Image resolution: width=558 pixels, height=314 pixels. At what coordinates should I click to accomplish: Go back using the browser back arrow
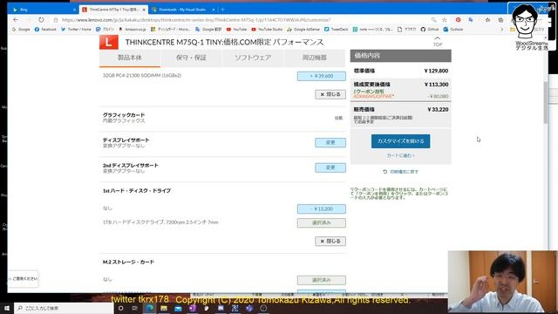(x=16, y=20)
